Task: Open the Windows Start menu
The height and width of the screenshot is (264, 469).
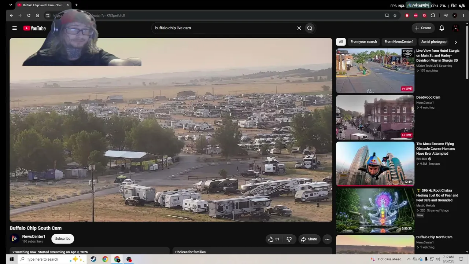Action: [11, 259]
